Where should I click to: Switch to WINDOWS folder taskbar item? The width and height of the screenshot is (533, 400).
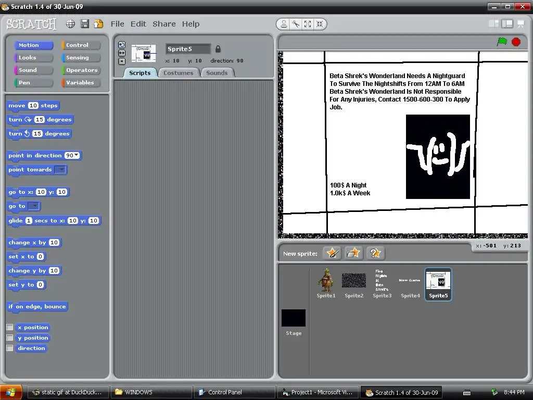click(x=151, y=392)
